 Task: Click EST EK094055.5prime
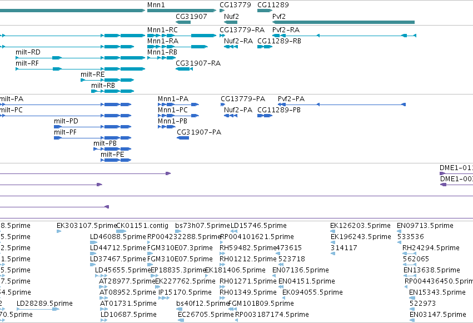point(312,292)
